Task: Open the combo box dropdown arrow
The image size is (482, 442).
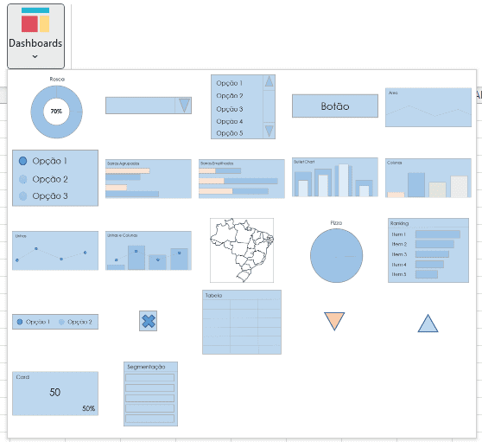Action: [x=184, y=106]
